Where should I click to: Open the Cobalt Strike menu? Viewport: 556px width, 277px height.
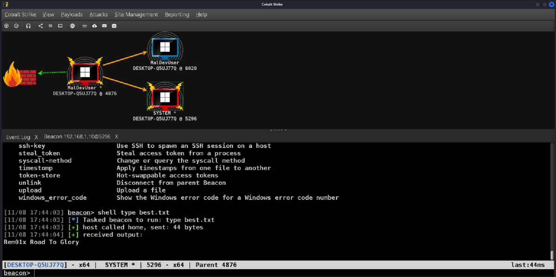click(x=20, y=14)
